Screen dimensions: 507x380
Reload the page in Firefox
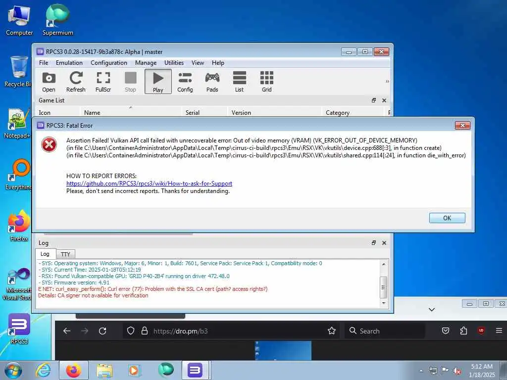(102, 331)
